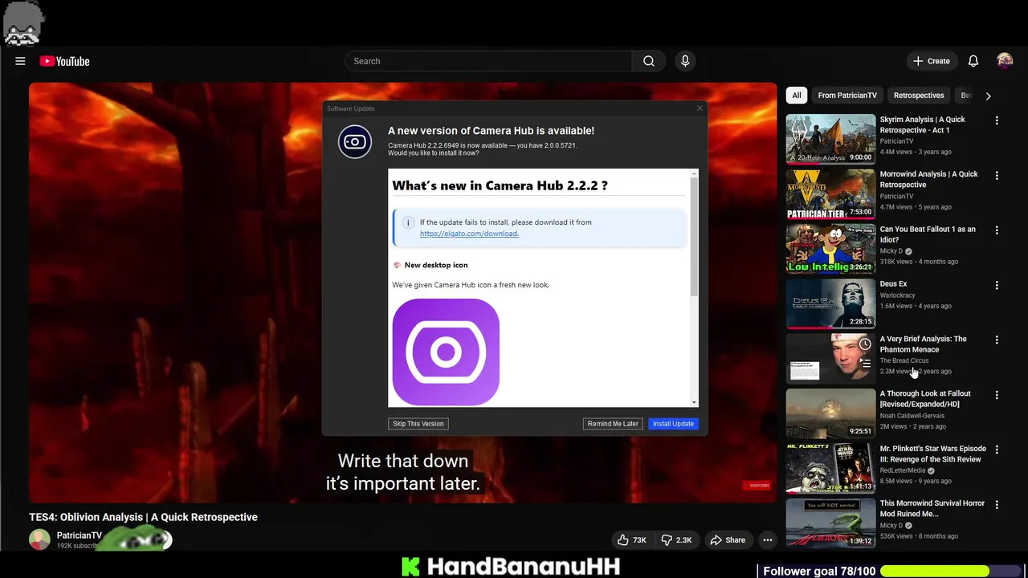Screen dimensions: 1028x578
Task: Select Retrospectives filter chip
Action: pyautogui.click(x=919, y=96)
